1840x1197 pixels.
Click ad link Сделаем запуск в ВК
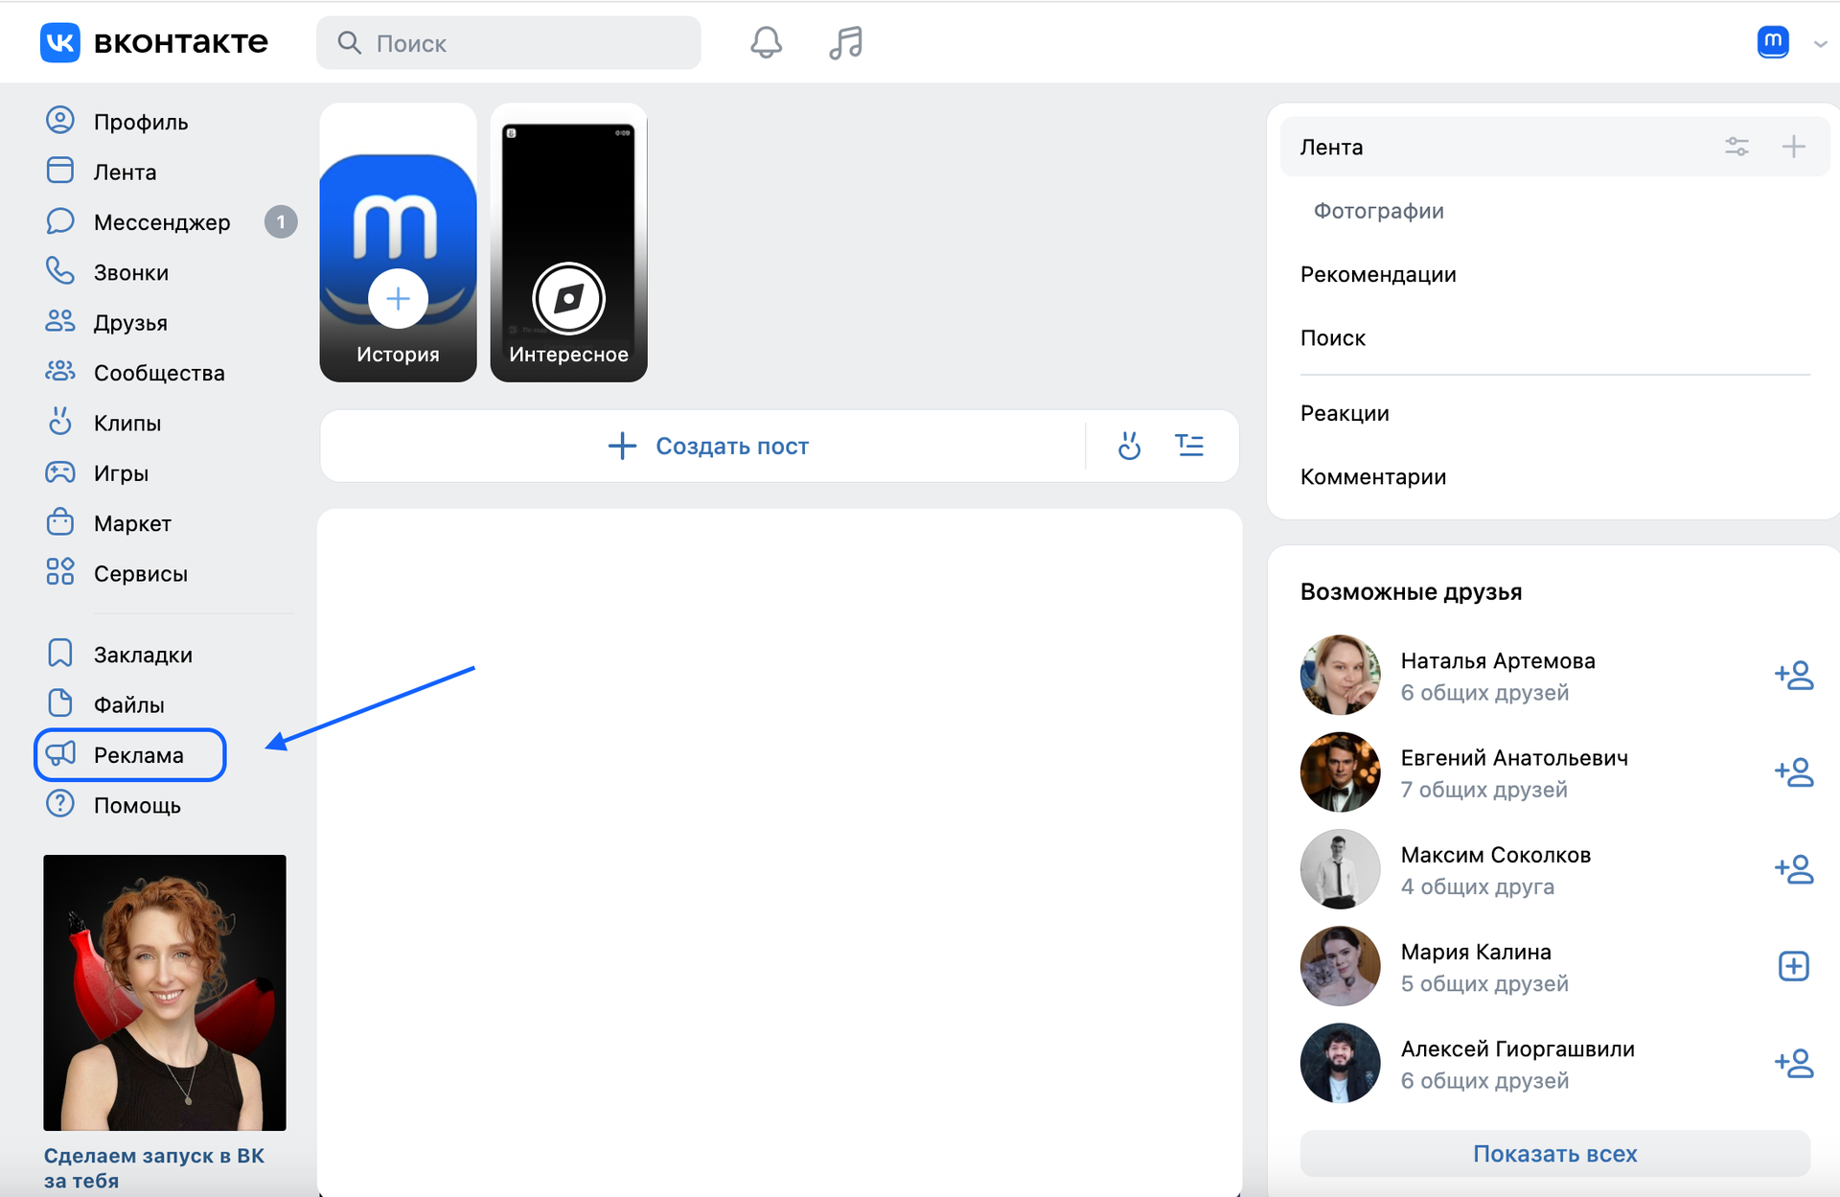(153, 1167)
